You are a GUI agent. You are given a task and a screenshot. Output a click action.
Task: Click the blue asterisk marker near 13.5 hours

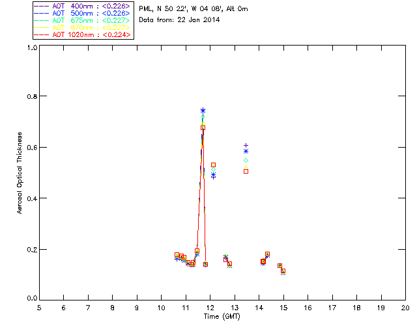[246, 152]
